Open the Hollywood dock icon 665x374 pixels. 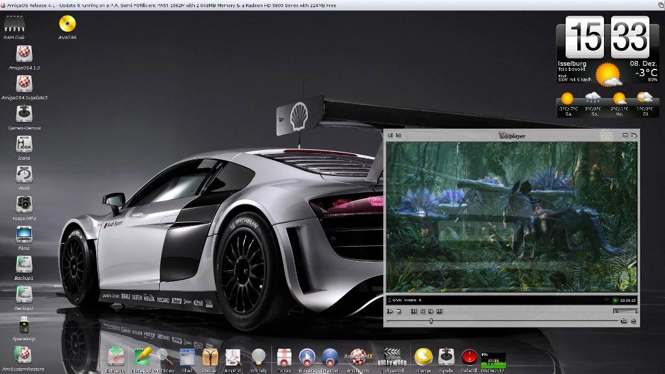point(392,356)
